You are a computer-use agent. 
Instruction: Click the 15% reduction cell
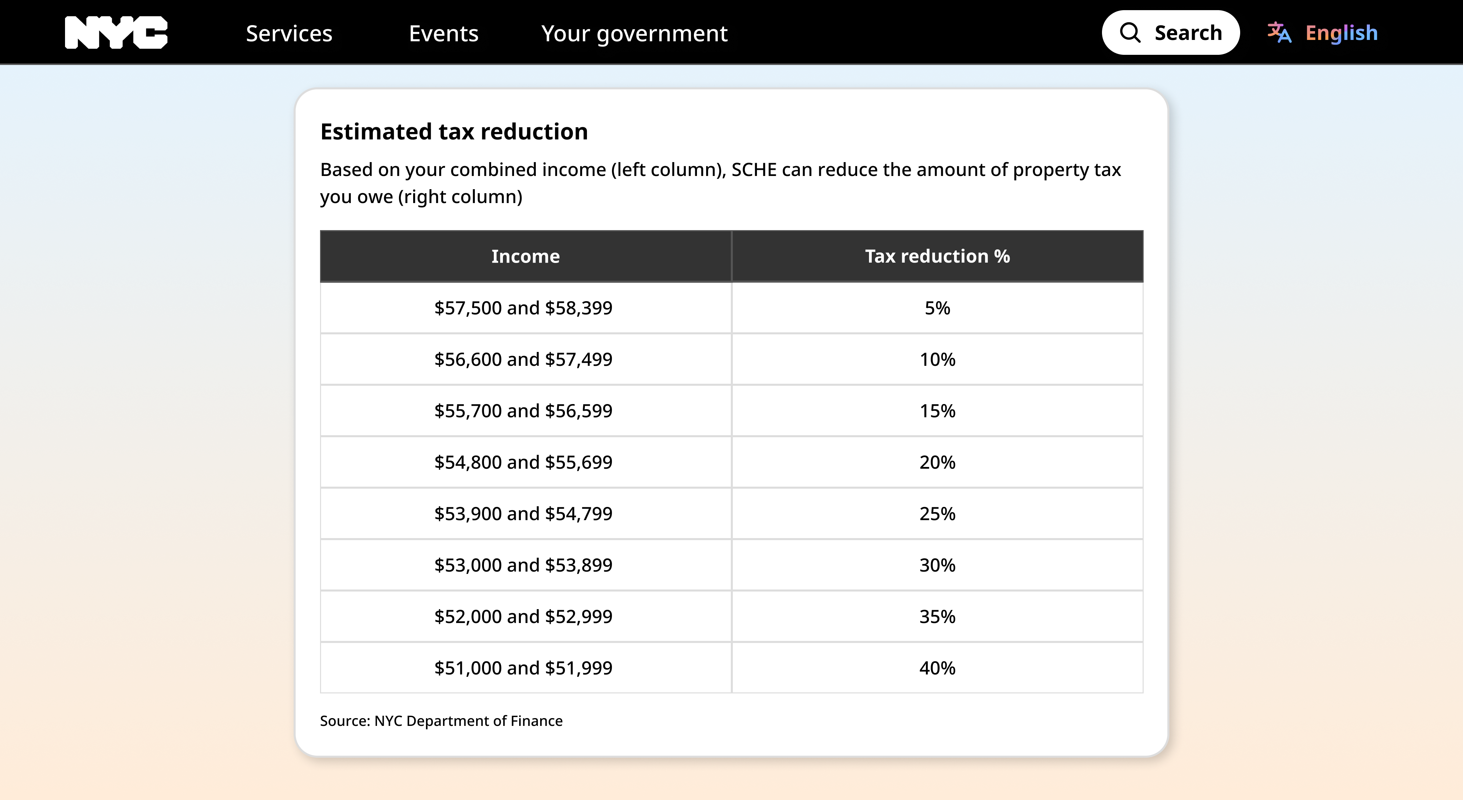coord(937,411)
